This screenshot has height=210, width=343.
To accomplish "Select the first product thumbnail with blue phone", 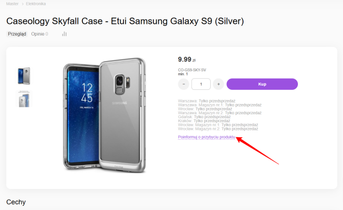I will pos(24,76).
